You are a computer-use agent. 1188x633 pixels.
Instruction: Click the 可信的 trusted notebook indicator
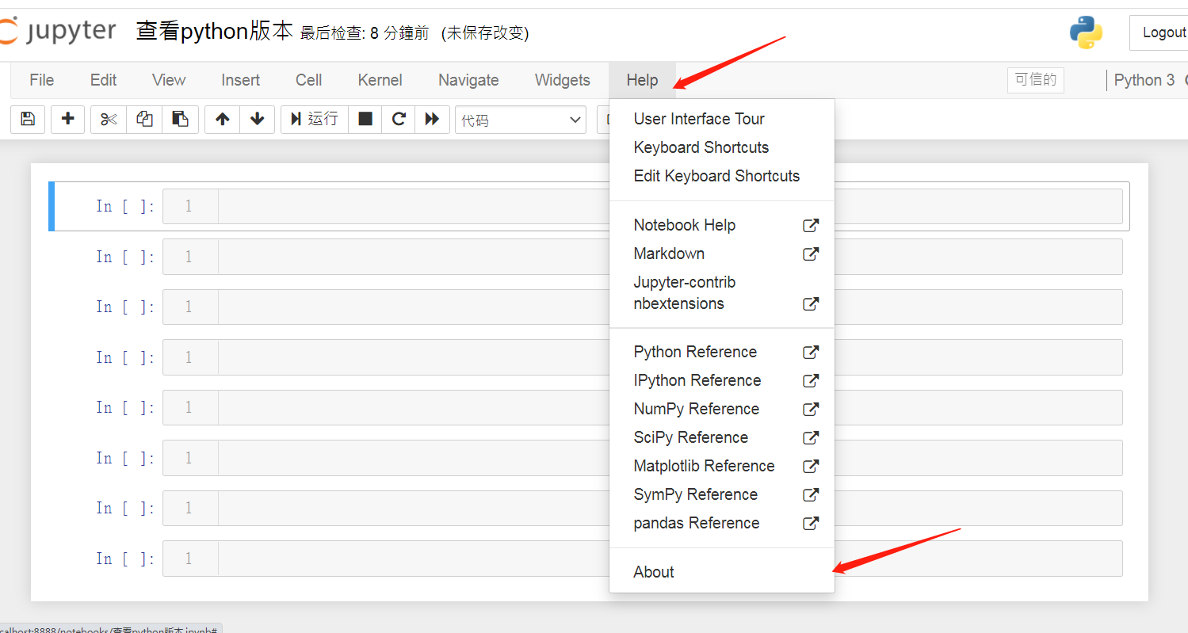point(1036,80)
